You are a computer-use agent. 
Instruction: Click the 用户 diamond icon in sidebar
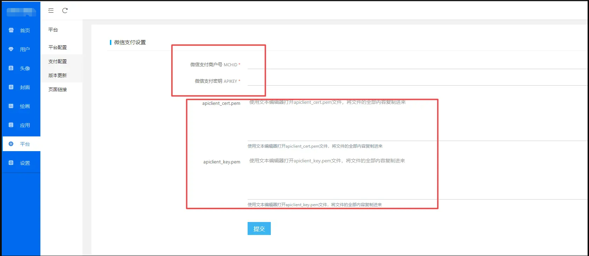tap(11, 49)
